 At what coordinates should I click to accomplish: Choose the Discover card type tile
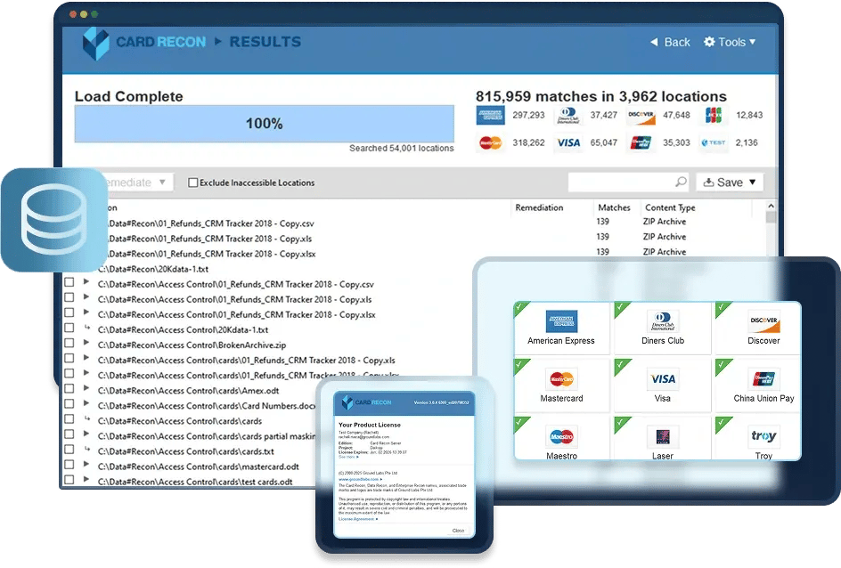(x=763, y=329)
